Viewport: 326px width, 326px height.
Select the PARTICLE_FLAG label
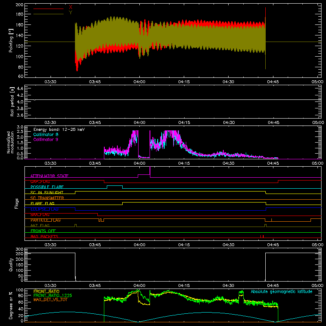click(x=46, y=220)
